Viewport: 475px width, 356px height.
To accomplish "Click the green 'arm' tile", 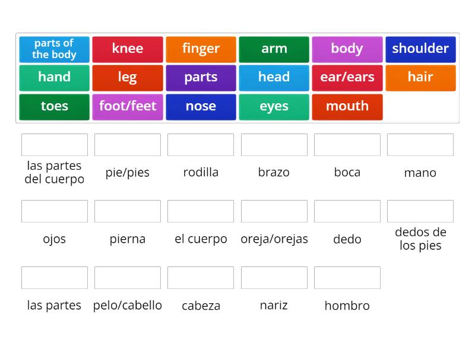I will 274,49.
